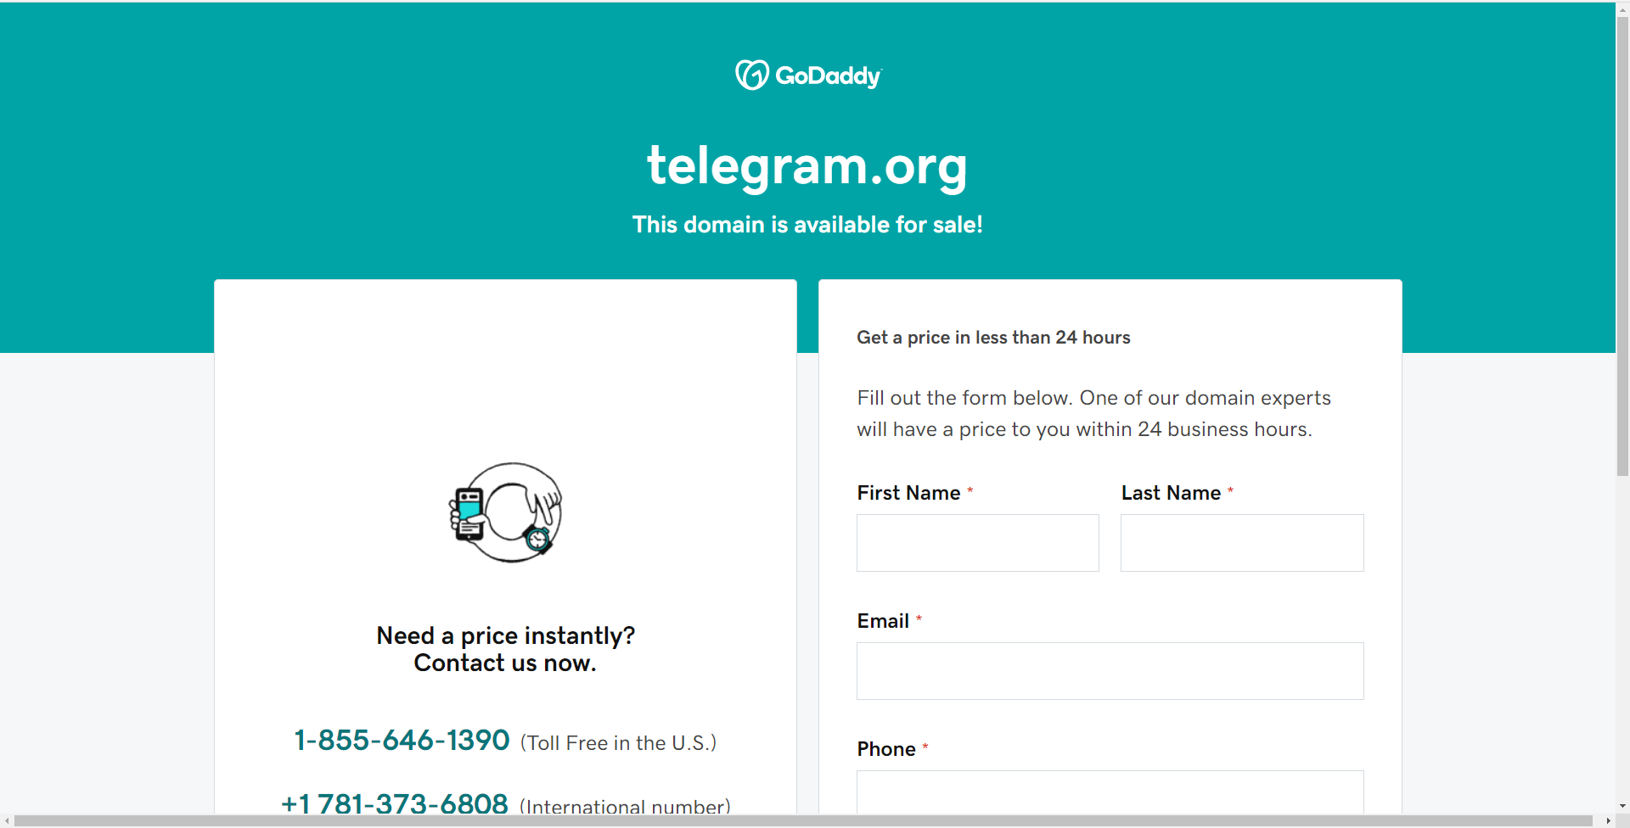Click the Phone field label
Screen dimensions: 1630x828
point(886,749)
